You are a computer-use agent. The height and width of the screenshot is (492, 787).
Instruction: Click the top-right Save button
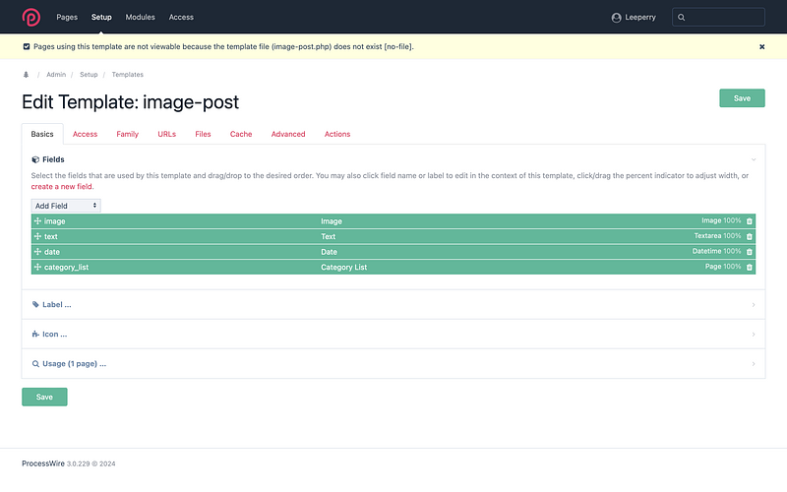coord(742,97)
